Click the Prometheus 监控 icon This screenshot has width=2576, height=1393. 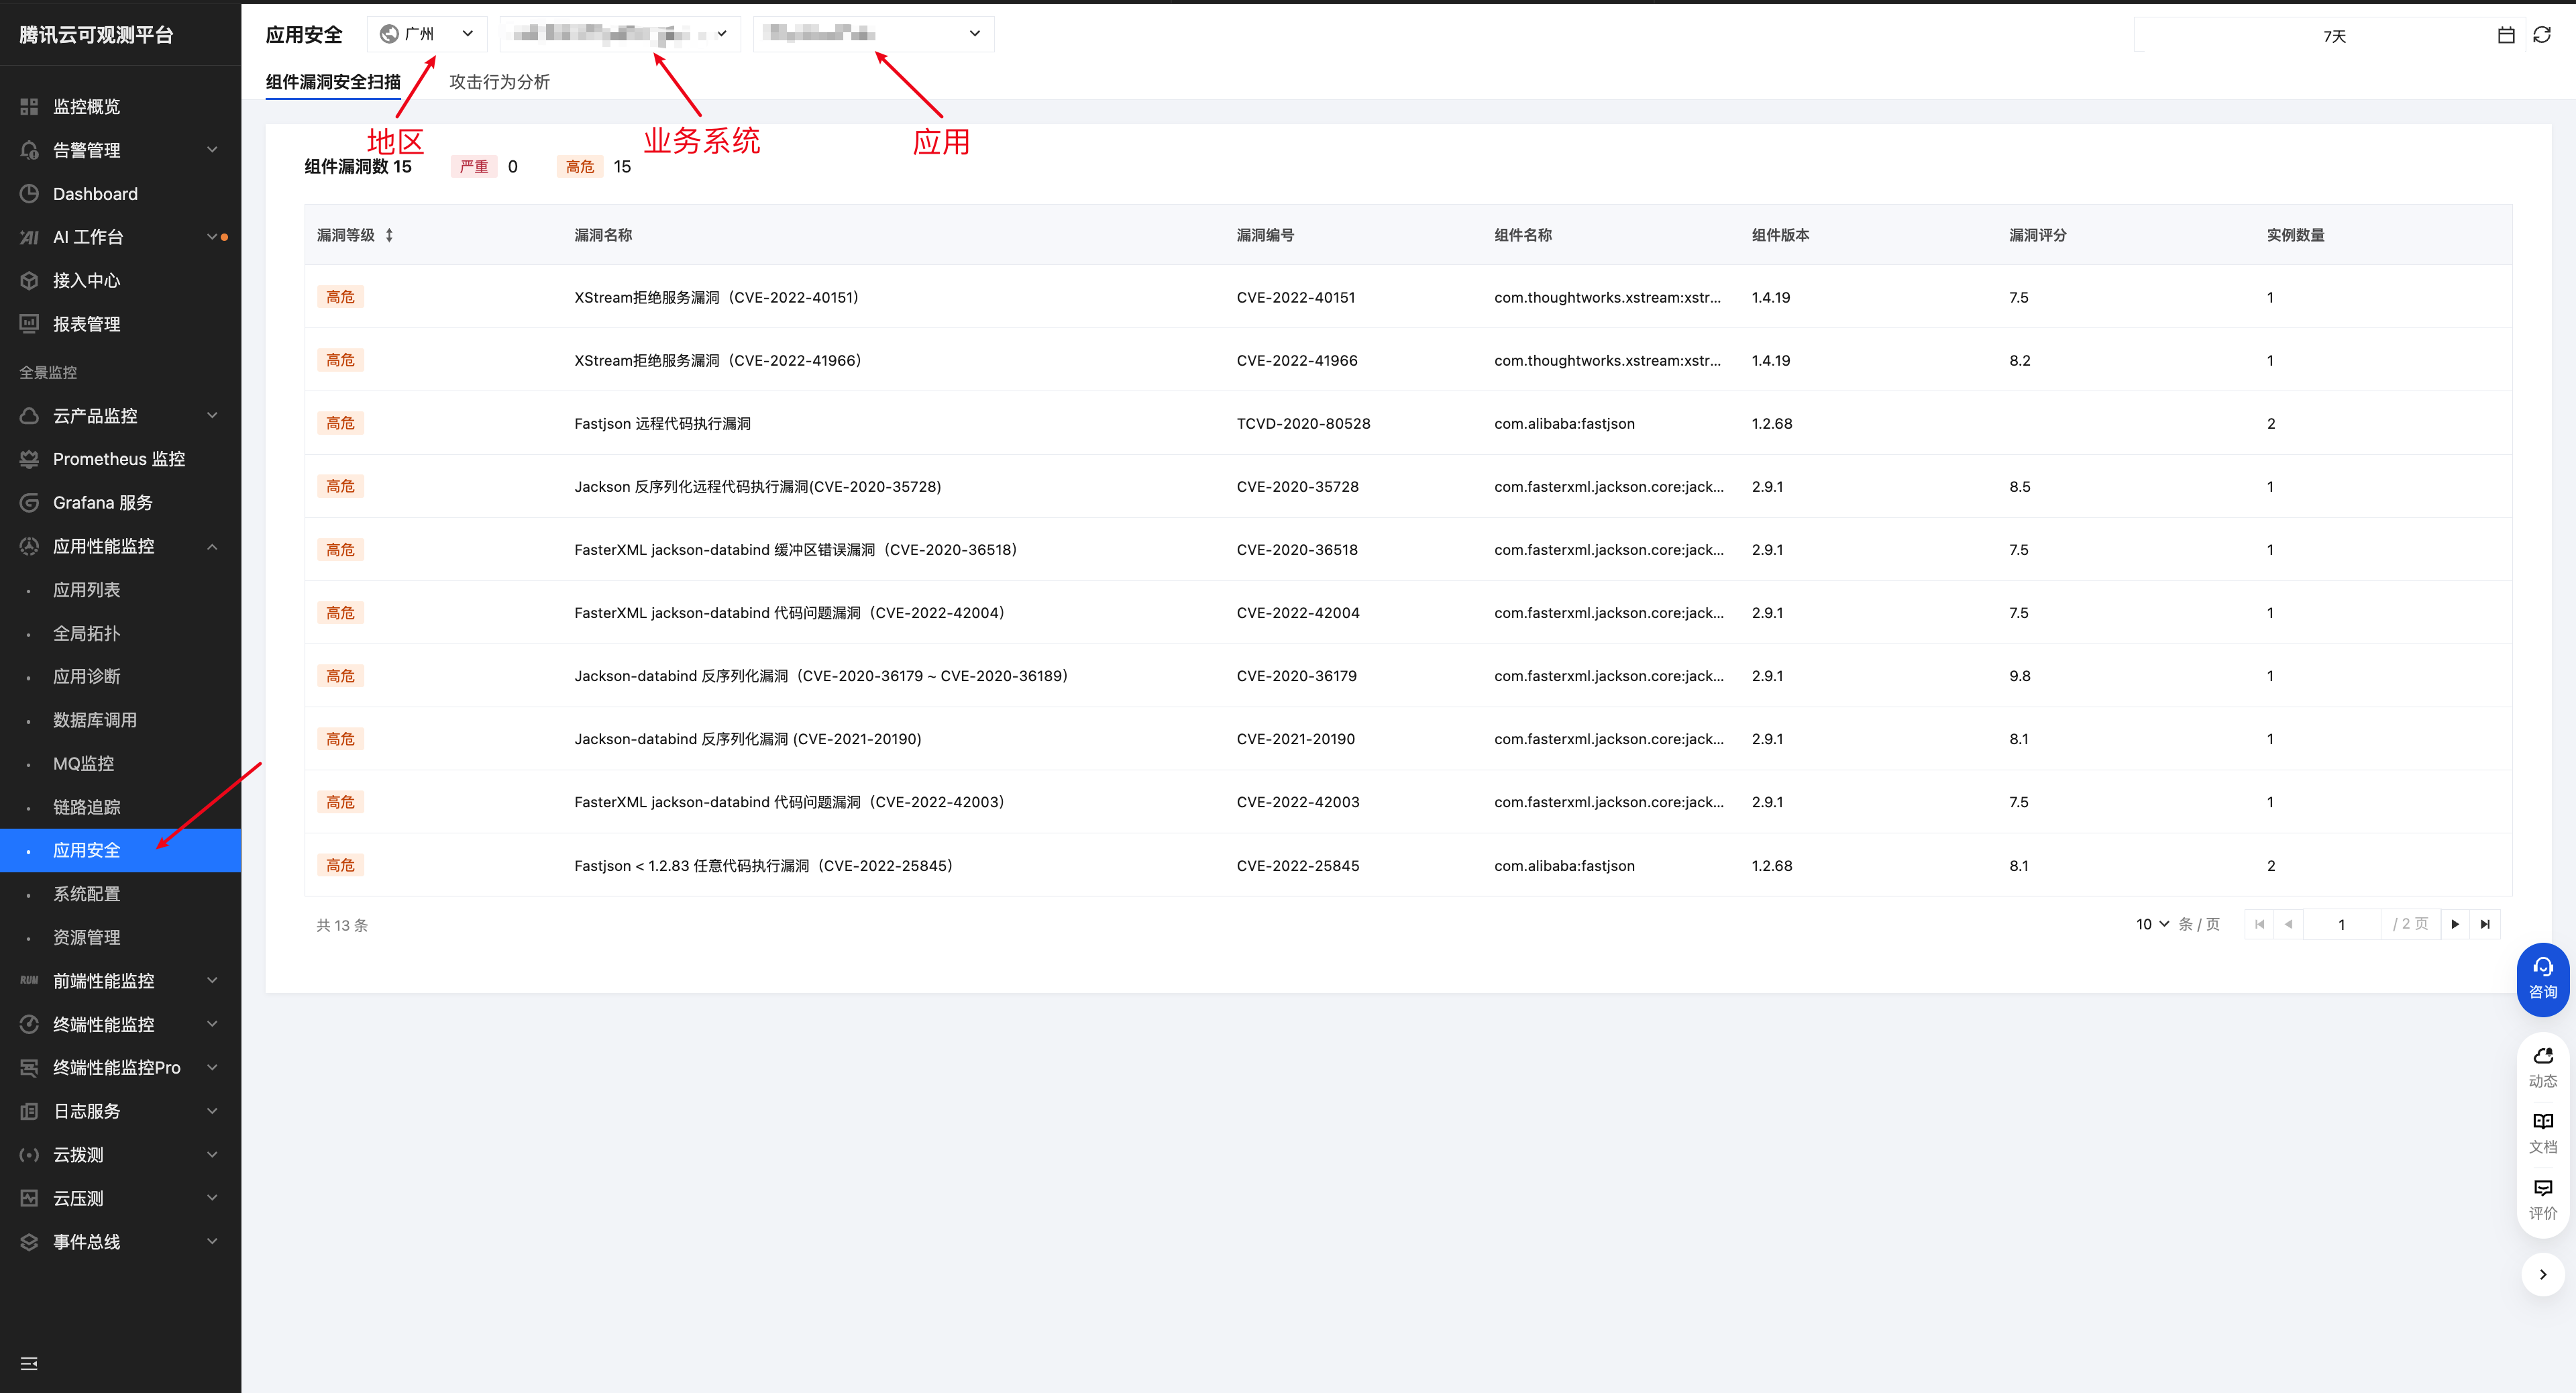click(x=29, y=459)
